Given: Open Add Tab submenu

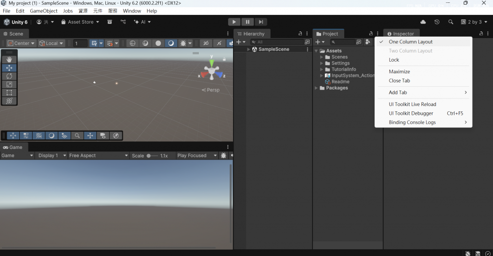Looking at the screenshot, I should point(423,92).
